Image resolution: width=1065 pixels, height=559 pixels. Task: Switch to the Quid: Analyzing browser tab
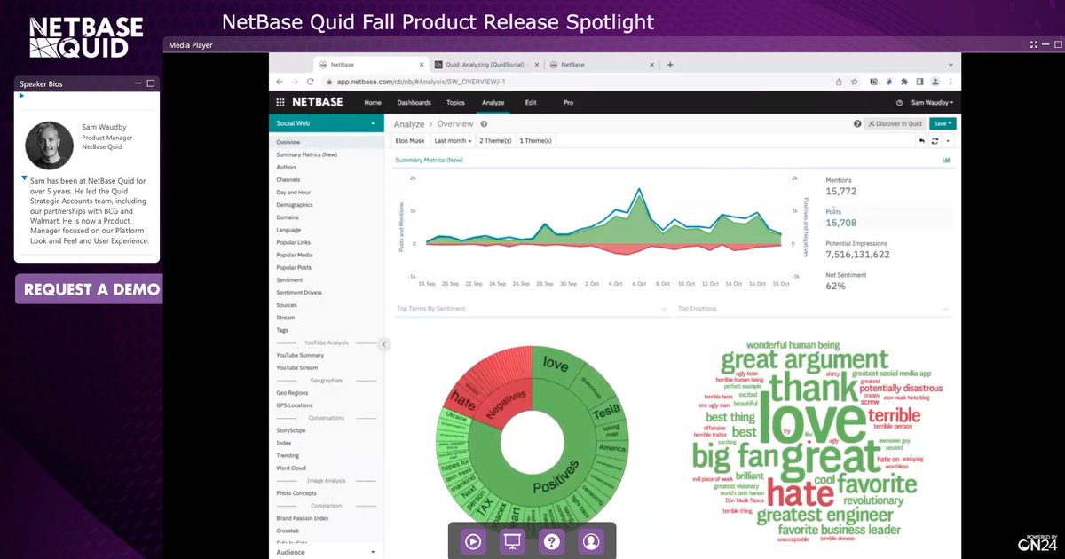485,65
